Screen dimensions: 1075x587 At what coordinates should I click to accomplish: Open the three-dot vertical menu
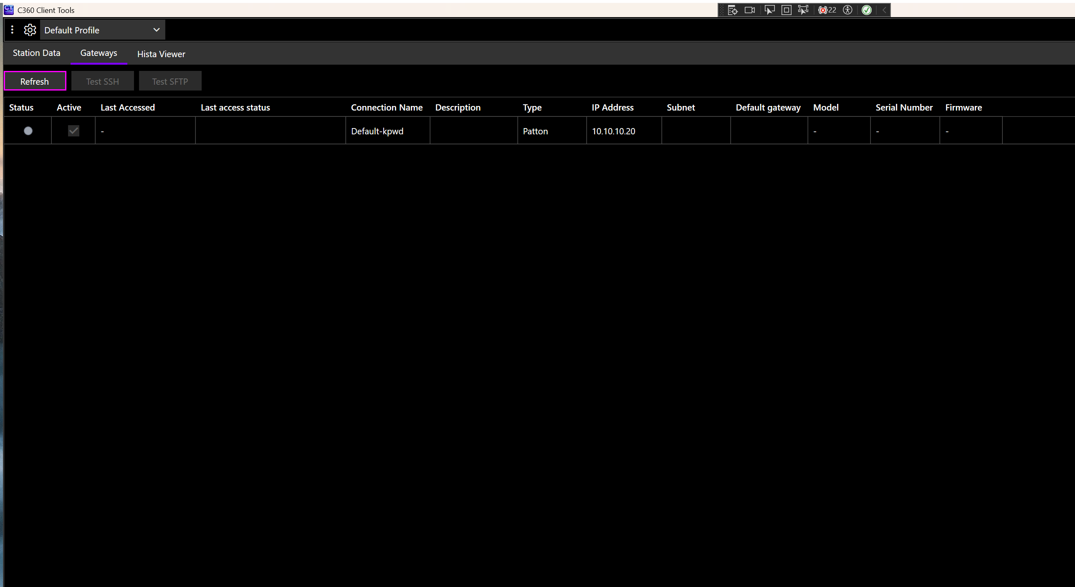tap(12, 30)
